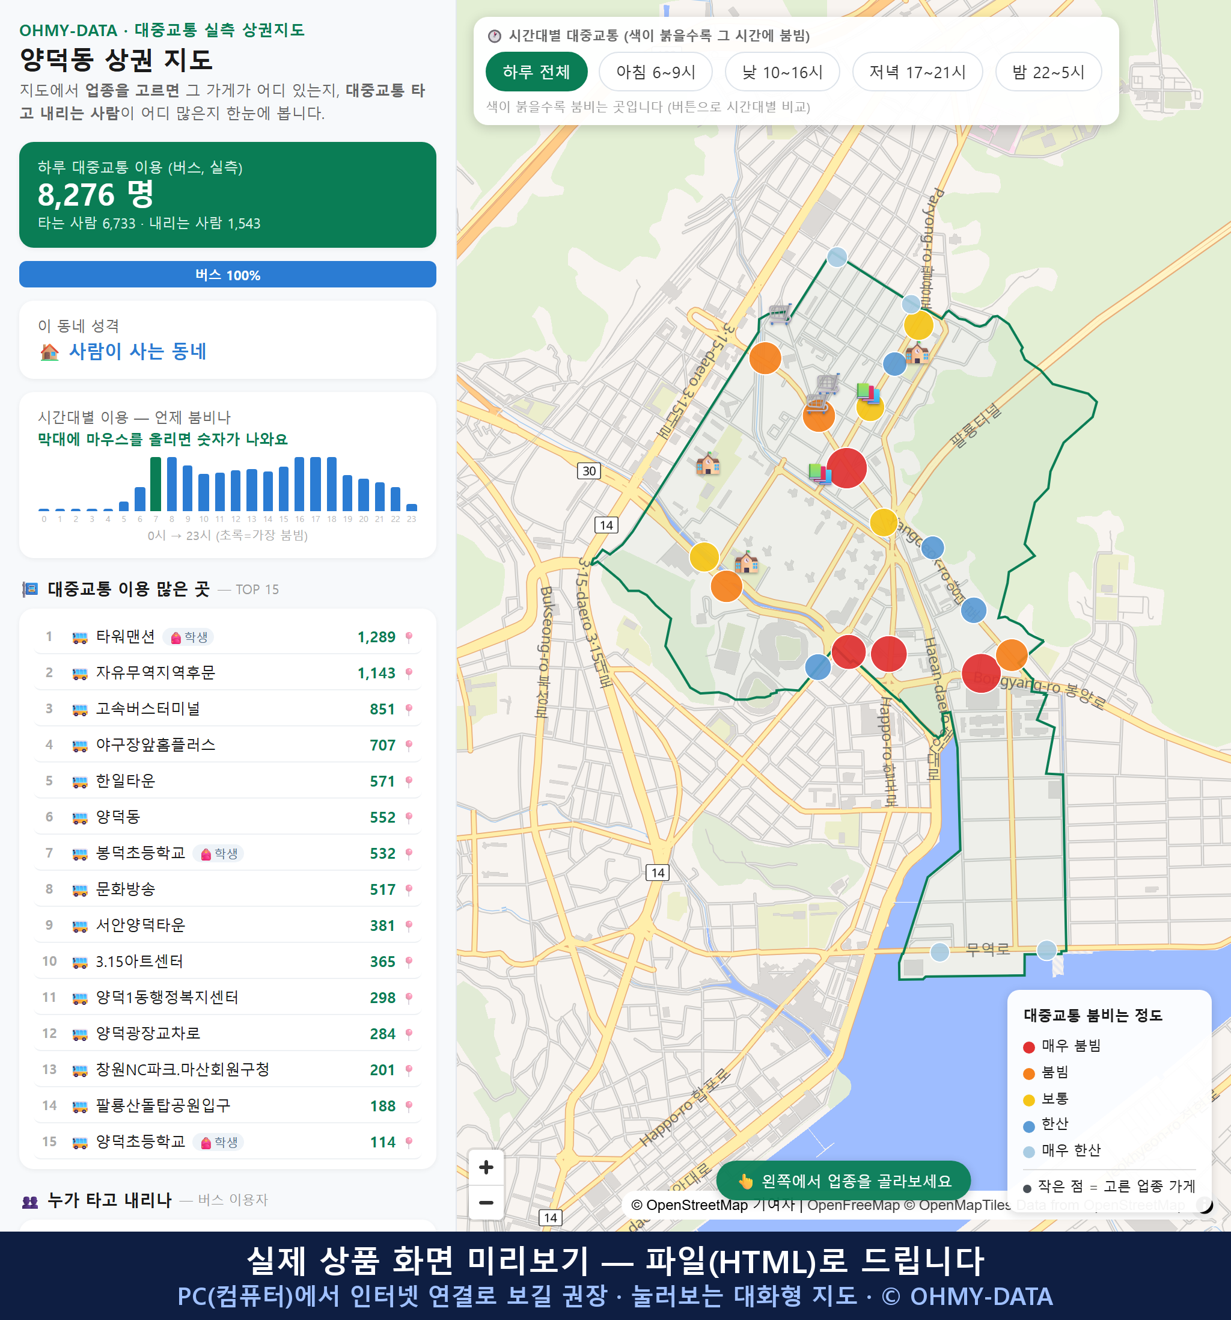Click the pin icon for 한일타운 row
The image size is (1231, 1320).
coord(409,782)
